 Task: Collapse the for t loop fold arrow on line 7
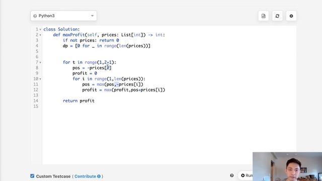(40, 62)
